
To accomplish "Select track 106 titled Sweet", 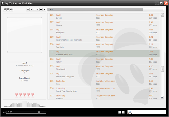I will pyautogui.click(x=104, y=17).
